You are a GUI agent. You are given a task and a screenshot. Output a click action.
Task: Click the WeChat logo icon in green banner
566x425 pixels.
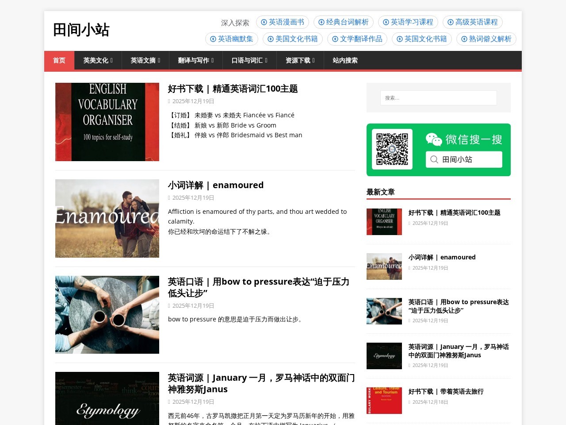(433, 139)
